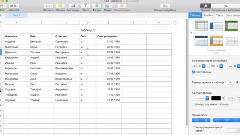
Task: Click the alternating row color well
Action: tap(231, 130)
